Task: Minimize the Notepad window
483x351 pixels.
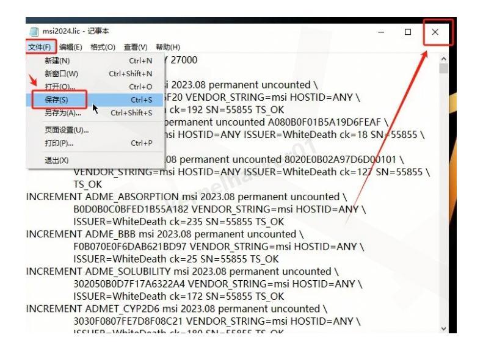Action: 382,32
